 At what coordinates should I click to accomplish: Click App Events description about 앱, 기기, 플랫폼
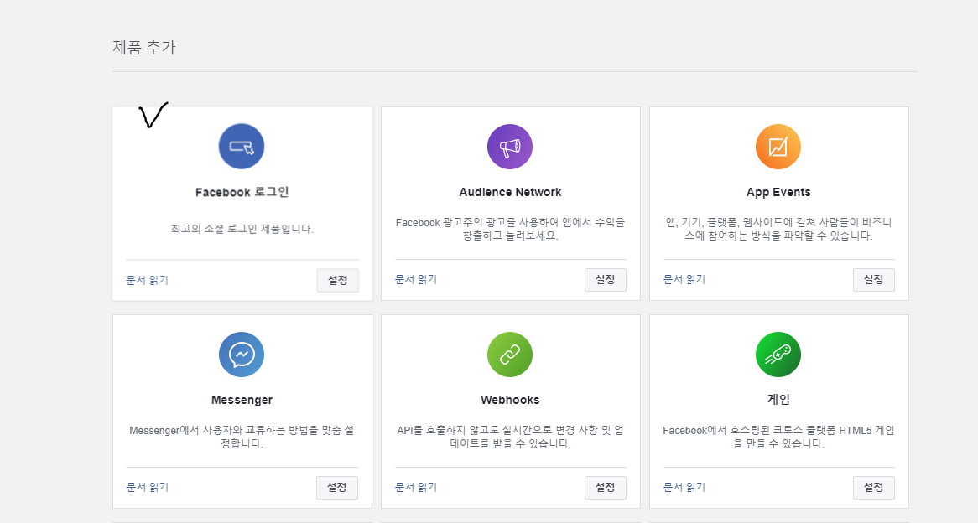click(x=778, y=230)
